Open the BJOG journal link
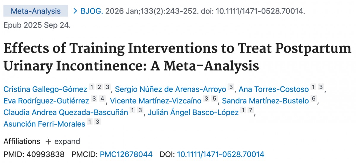Viewport: 356px width, 163px height. pos(92,12)
